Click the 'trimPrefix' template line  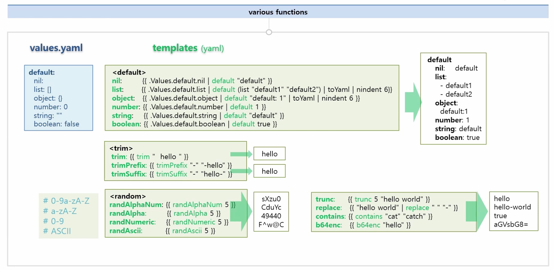[172, 165]
